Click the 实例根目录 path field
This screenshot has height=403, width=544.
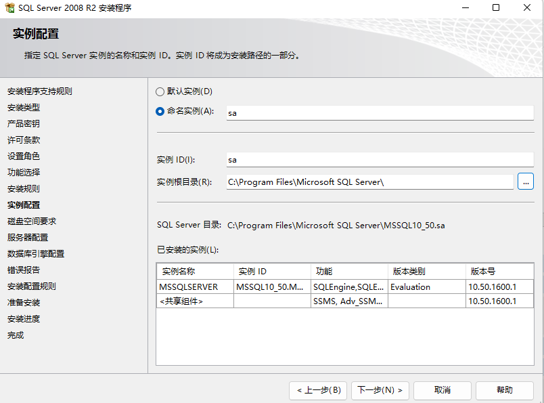(x=370, y=182)
